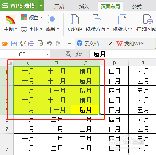
Task: Select the 页面布局 ribbon tab
Action: click(110, 6)
